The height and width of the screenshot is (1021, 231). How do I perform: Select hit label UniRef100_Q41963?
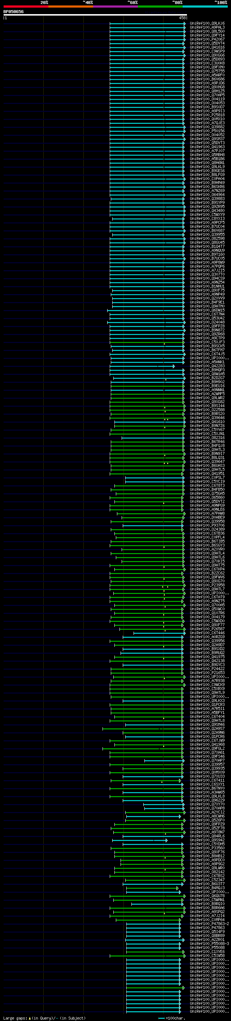click(x=207, y=147)
